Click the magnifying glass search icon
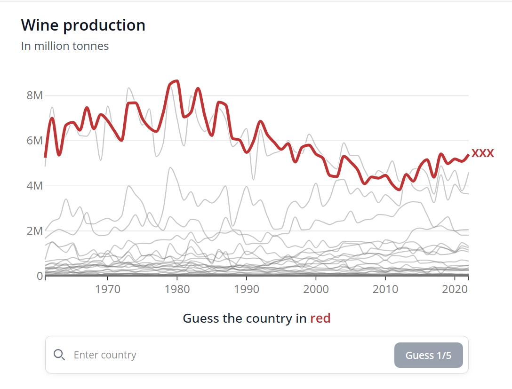The image size is (512, 389). [x=59, y=355]
